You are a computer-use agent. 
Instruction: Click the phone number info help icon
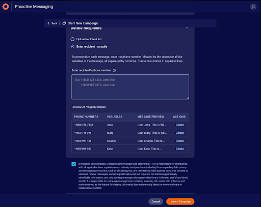pos(114,70)
